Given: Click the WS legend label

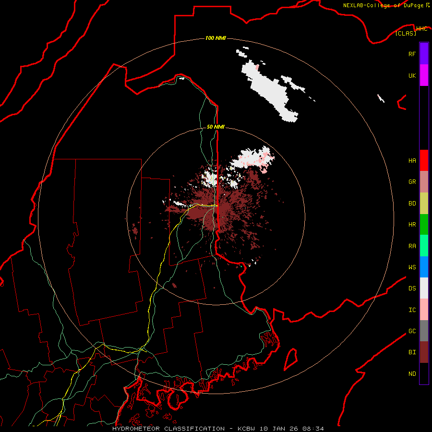Looking at the screenshot, I should click(x=412, y=267).
